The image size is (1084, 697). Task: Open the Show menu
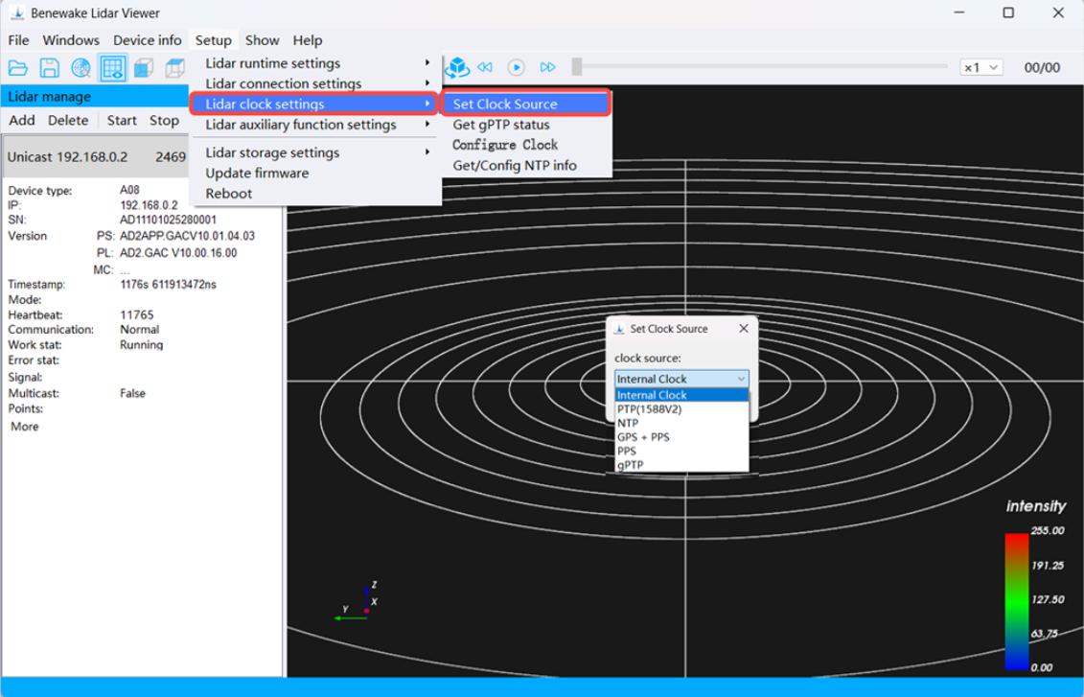tap(262, 40)
